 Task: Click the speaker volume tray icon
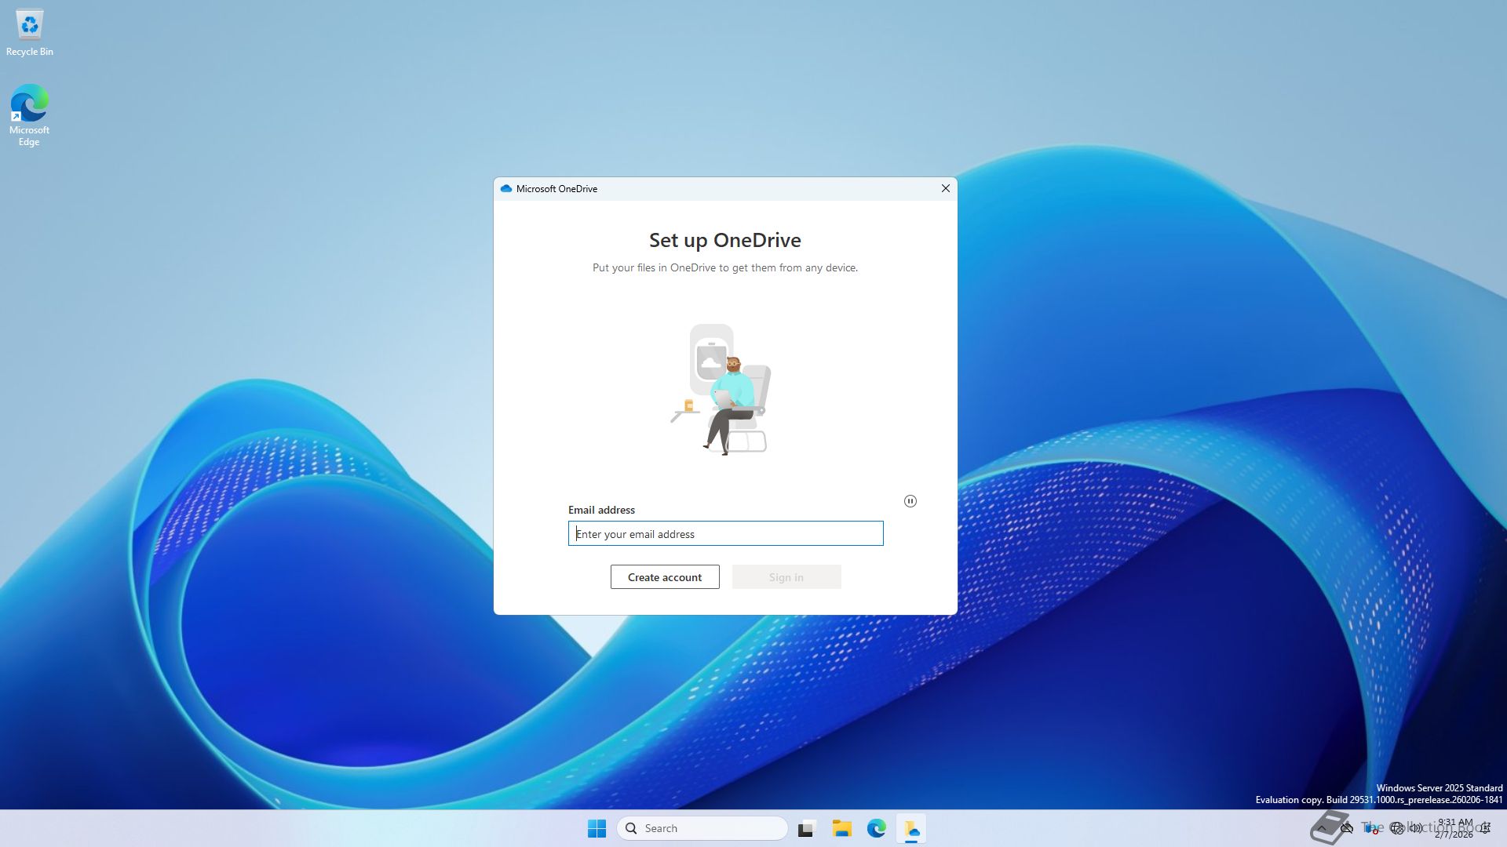click(x=1416, y=828)
